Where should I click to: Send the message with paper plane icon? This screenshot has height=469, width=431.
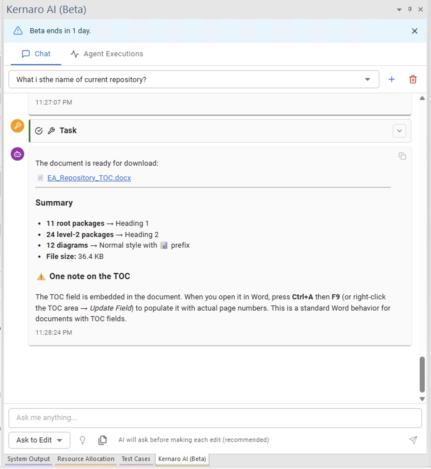click(413, 440)
